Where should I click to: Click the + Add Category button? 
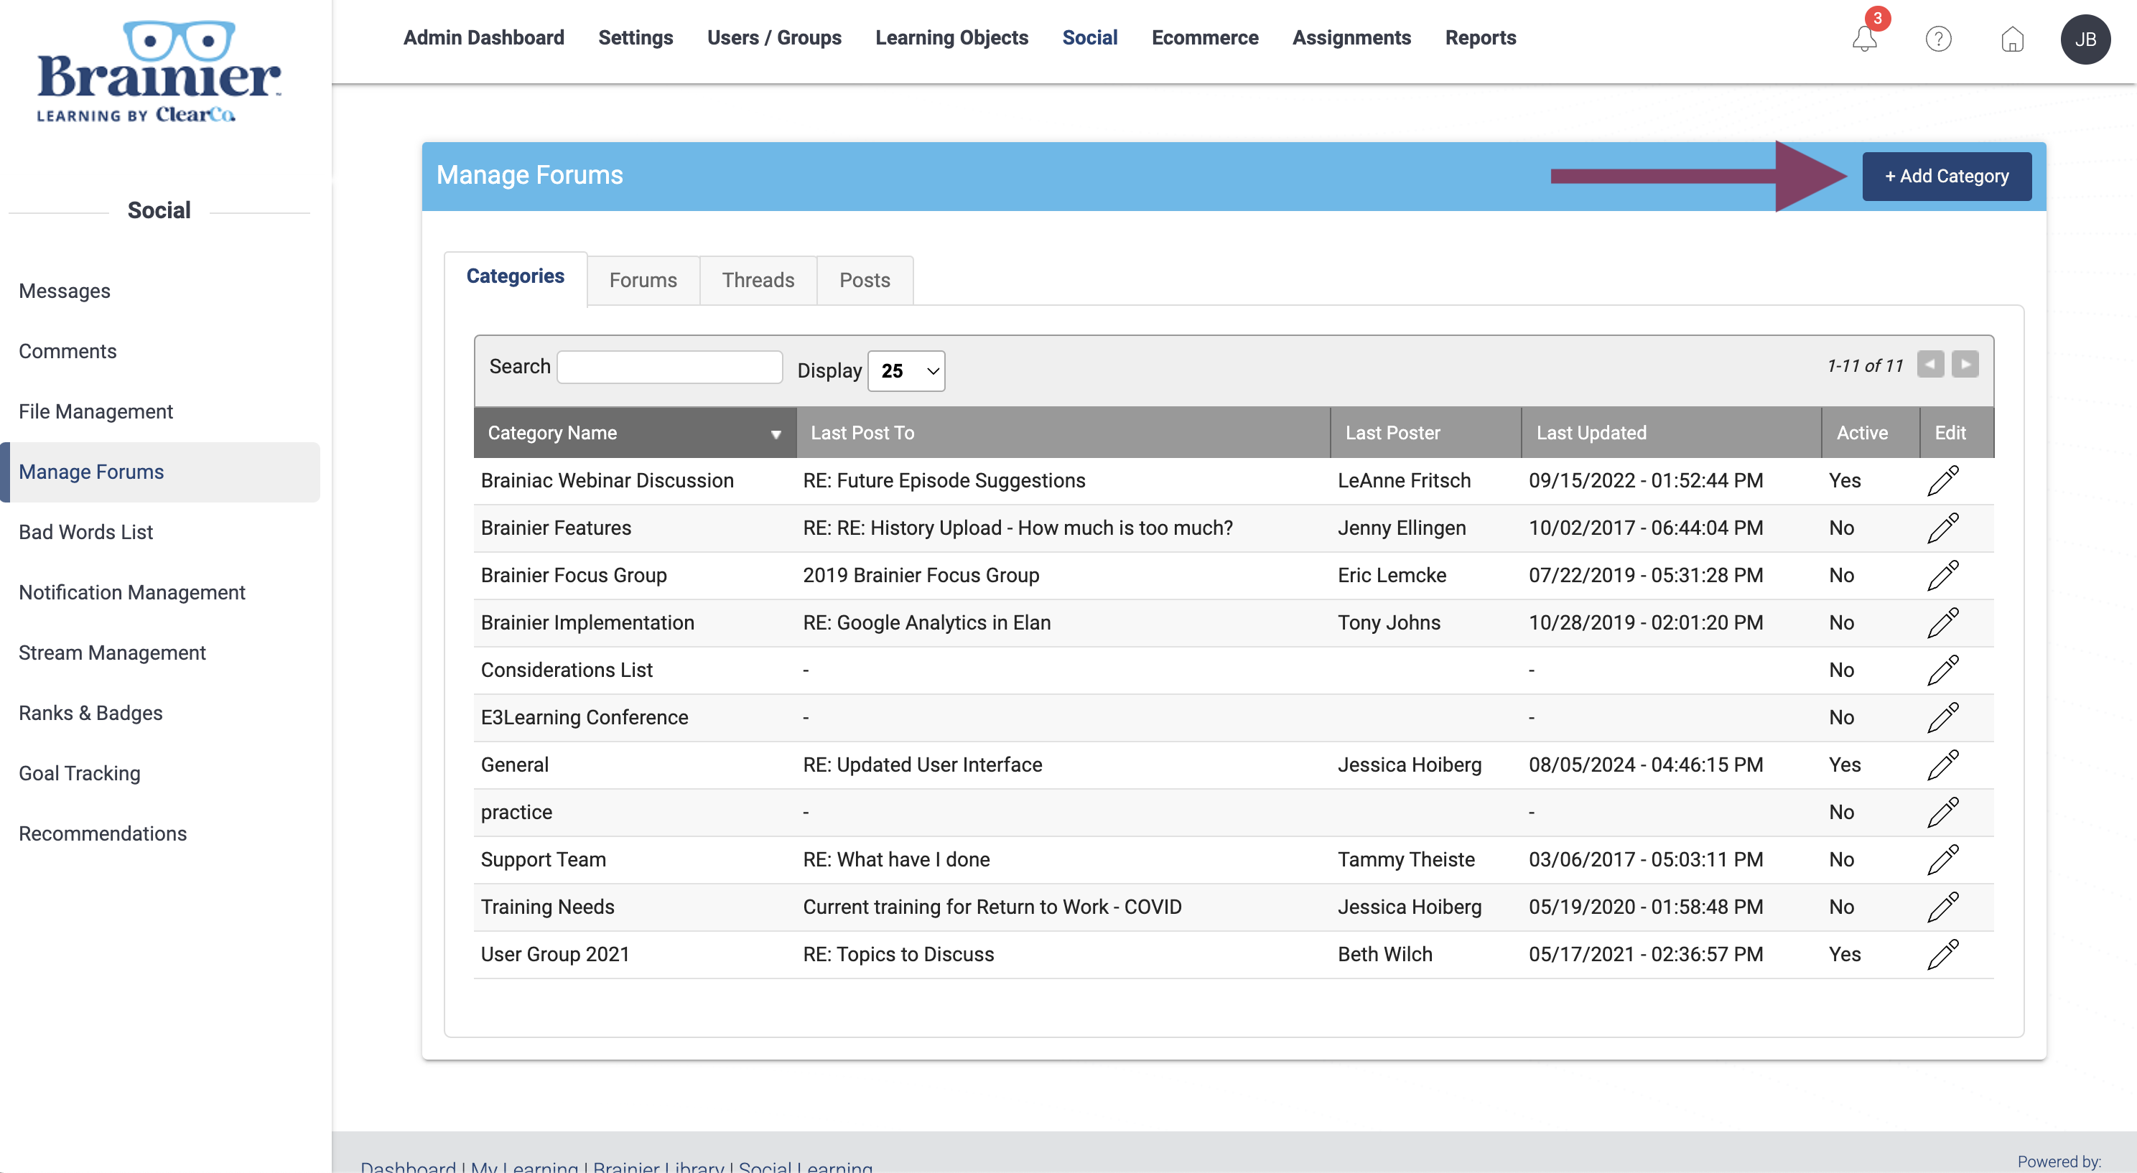pos(1946,176)
